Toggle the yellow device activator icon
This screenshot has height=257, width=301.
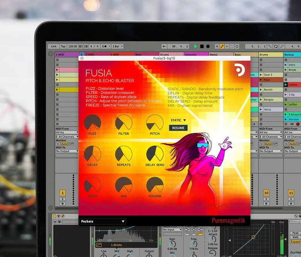point(54,216)
